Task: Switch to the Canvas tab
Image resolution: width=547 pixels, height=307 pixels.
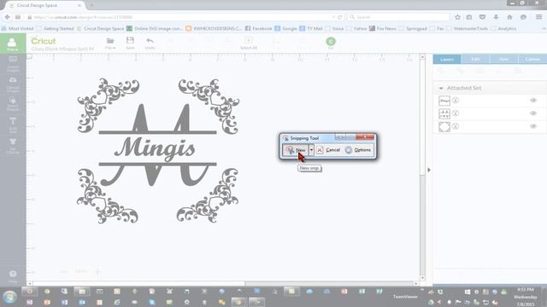Action: (x=532, y=59)
